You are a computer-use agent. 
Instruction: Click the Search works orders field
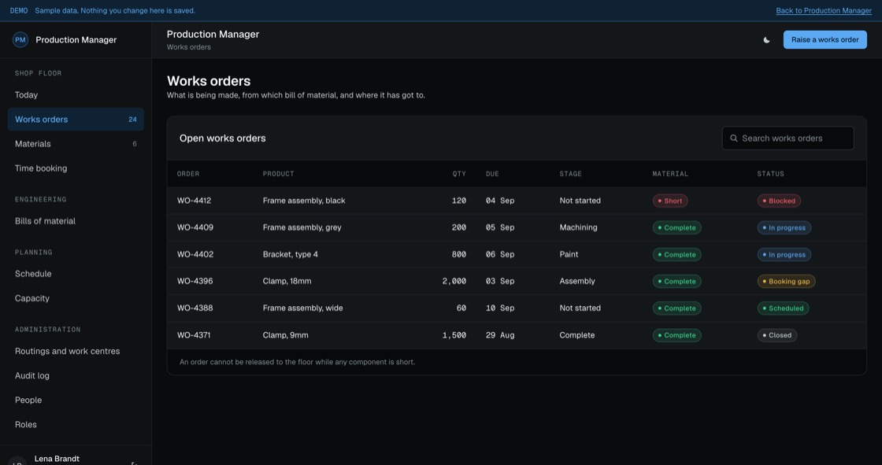point(787,138)
